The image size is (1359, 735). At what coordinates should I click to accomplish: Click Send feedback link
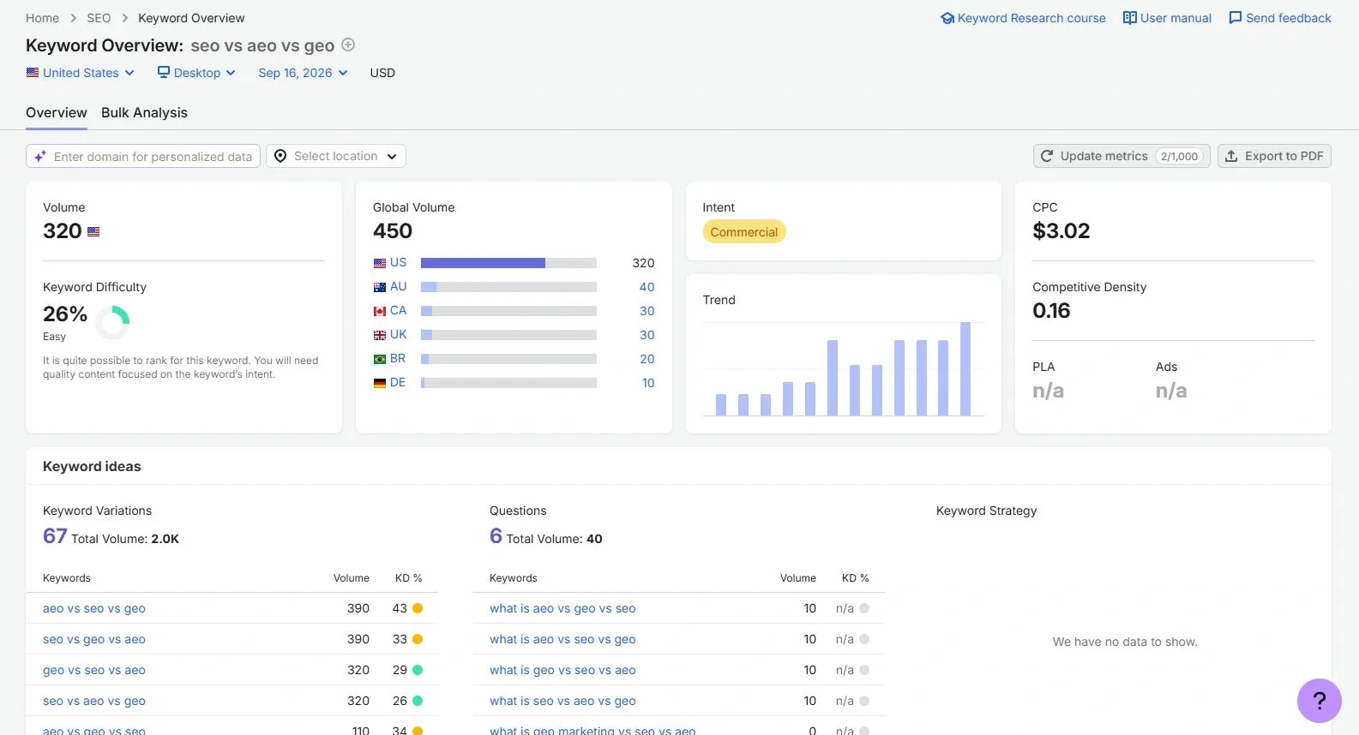(1280, 18)
